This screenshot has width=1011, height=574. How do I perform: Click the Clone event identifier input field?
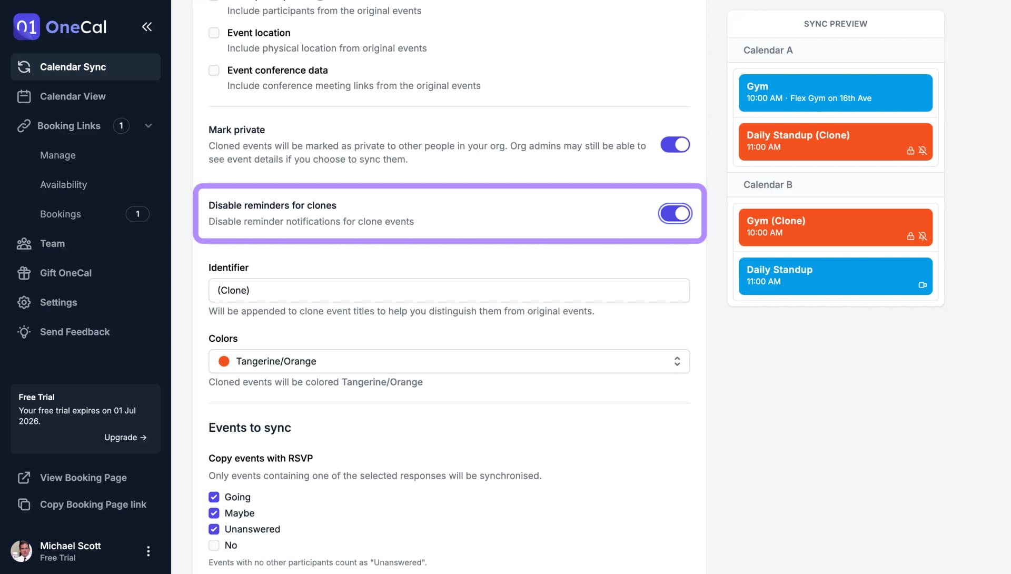coord(449,290)
